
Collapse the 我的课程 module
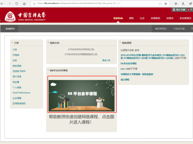click(120, 43)
